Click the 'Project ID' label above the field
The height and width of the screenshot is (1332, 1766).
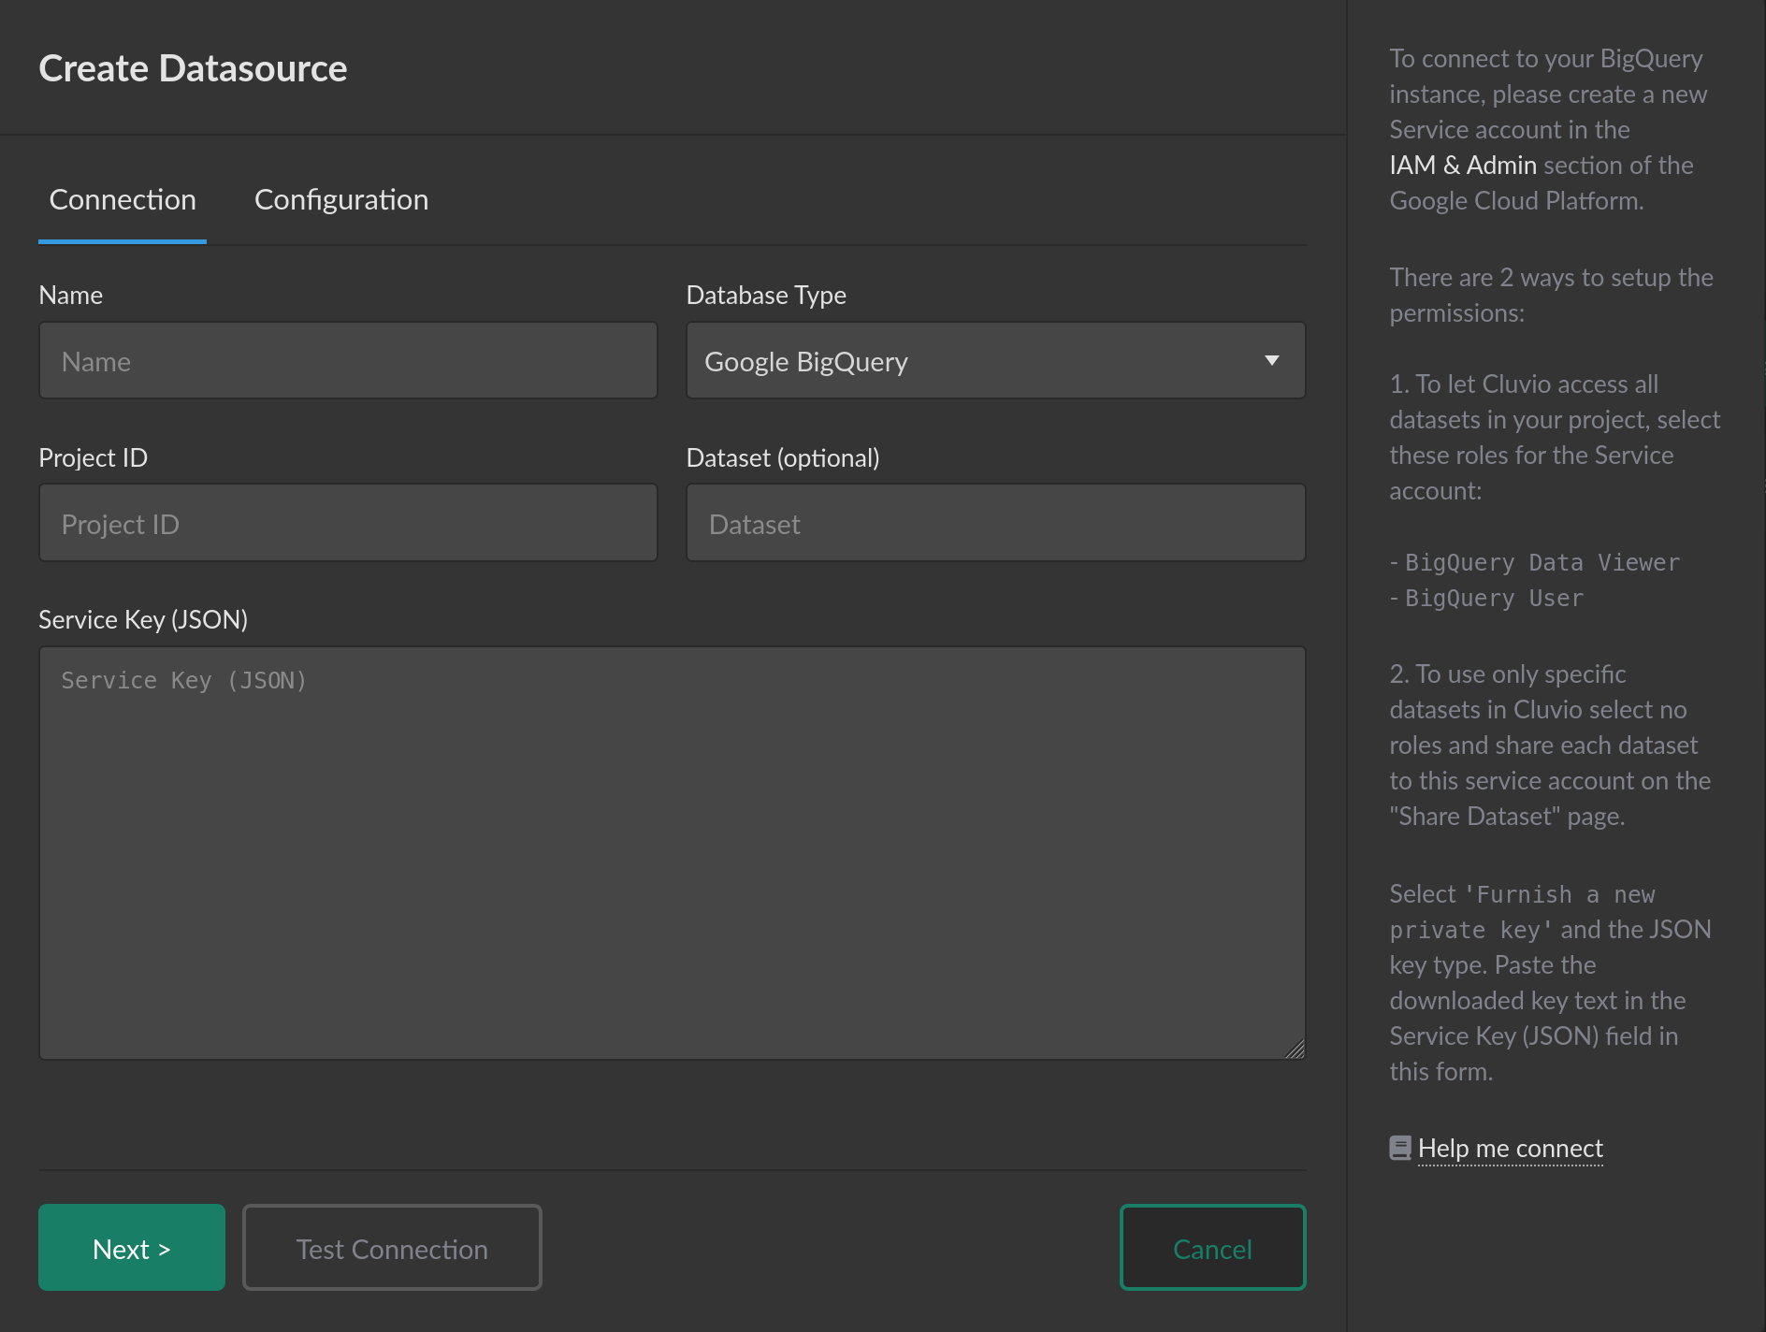pyautogui.click(x=93, y=458)
